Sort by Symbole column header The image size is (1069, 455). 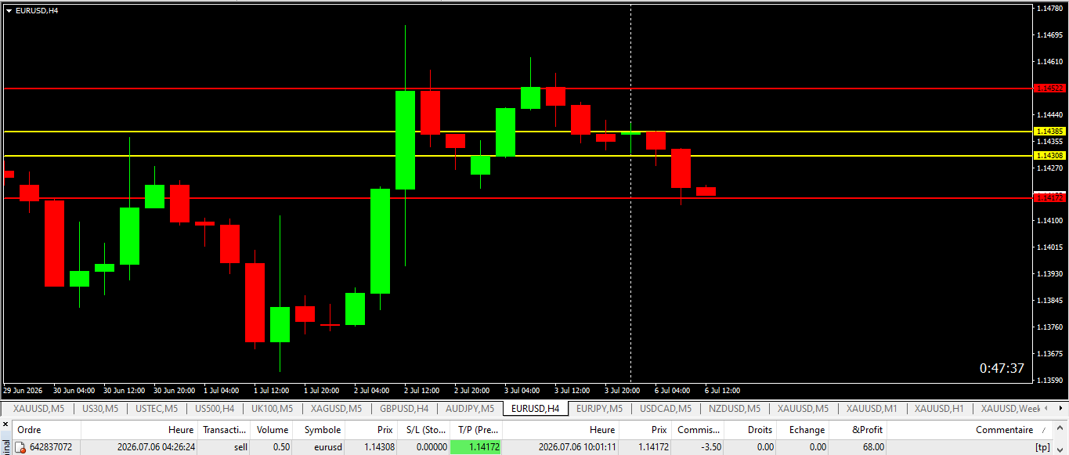[320, 430]
